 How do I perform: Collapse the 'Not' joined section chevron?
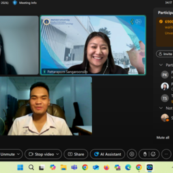point(161,108)
